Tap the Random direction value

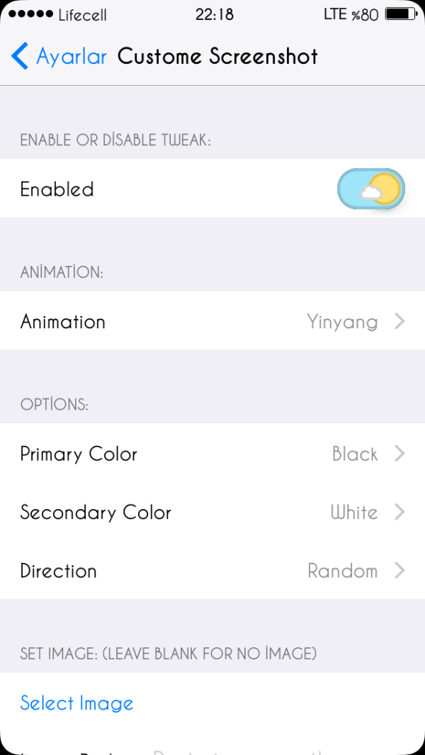pyautogui.click(x=342, y=571)
